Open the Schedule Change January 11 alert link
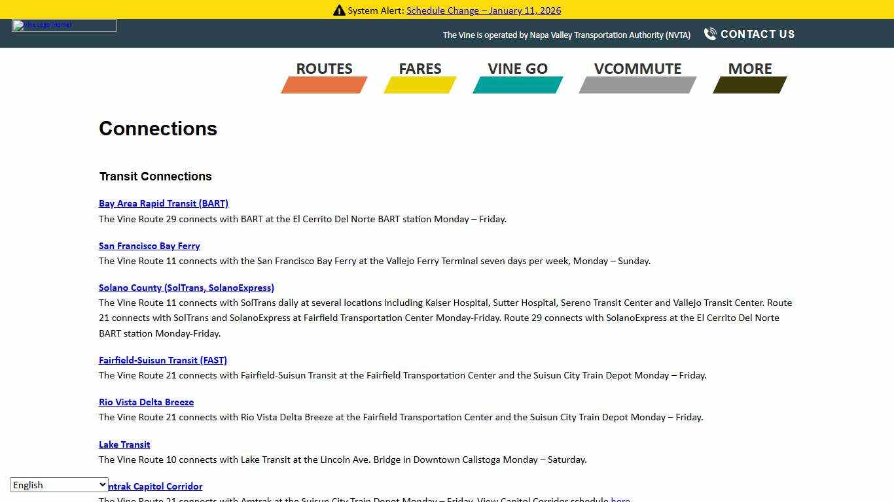This screenshot has width=894, height=502. 484,10
